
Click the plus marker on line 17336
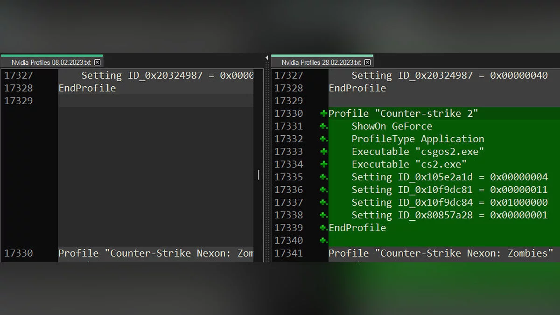tap(323, 189)
